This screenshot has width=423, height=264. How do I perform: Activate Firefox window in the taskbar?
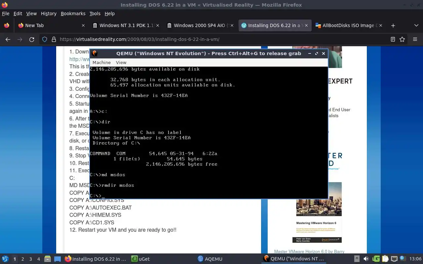pyautogui.click(x=96, y=259)
